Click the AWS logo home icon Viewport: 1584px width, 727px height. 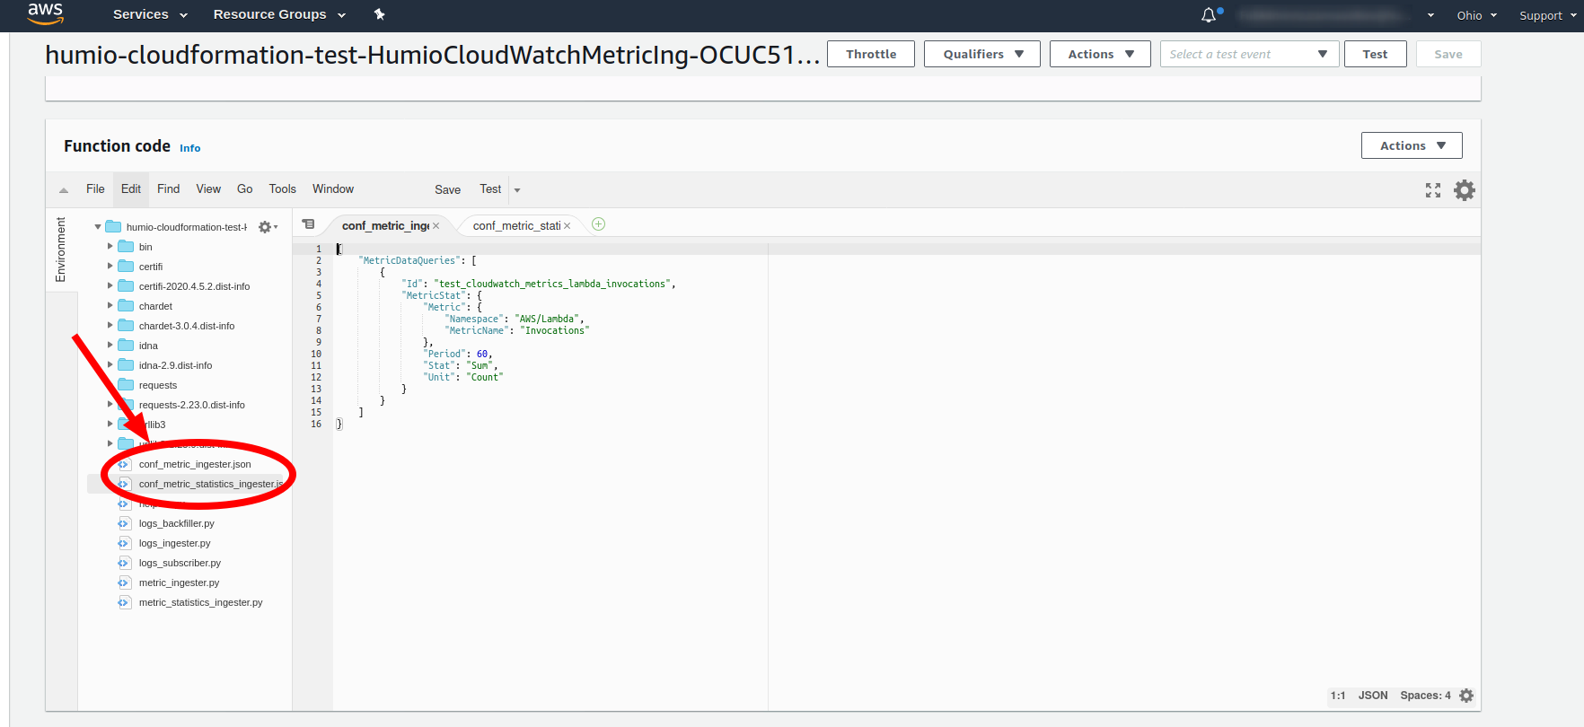tap(45, 13)
